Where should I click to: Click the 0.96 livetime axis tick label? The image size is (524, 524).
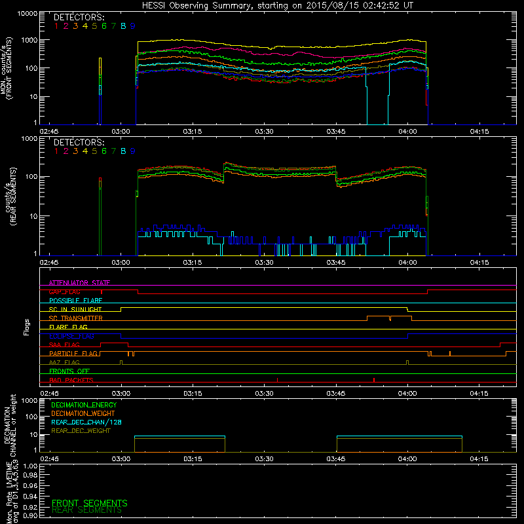tap(30, 485)
